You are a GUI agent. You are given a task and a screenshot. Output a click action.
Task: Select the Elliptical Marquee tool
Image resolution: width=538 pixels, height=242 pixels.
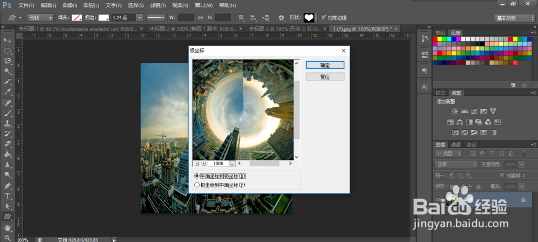pyautogui.click(x=7, y=50)
